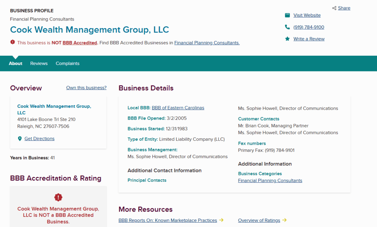
Task: Switch to the Complaints tab
Action: coord(68,63)
